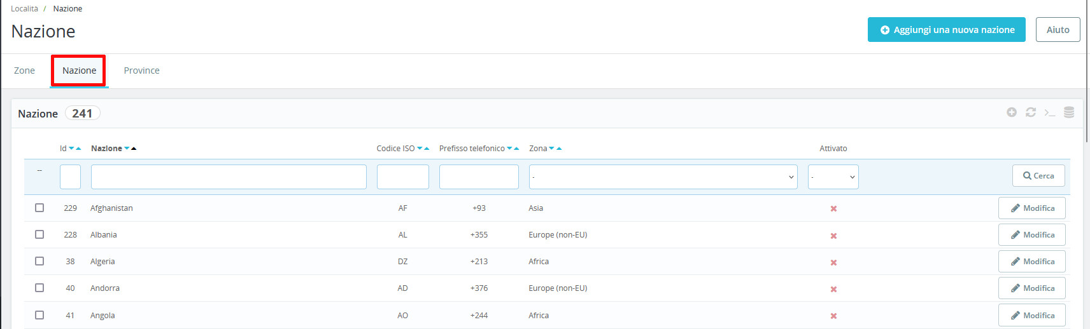Sort Prefisso telefonico ascending with the up arrow

(516, 149)
